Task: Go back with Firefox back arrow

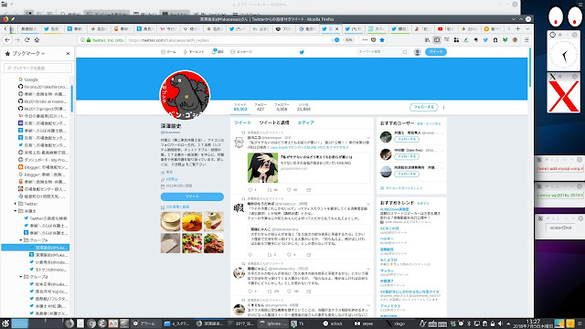Action: (x=7, y=40)
